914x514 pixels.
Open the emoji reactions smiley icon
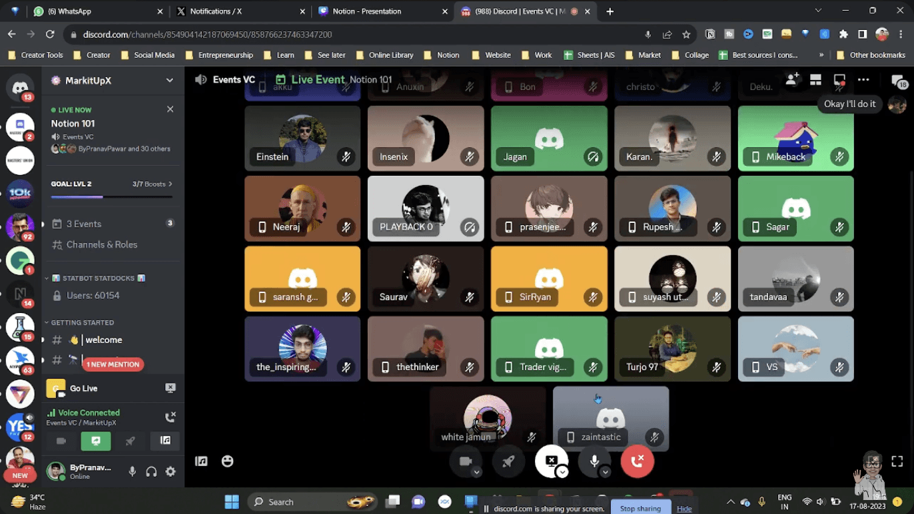coord(227,461)
